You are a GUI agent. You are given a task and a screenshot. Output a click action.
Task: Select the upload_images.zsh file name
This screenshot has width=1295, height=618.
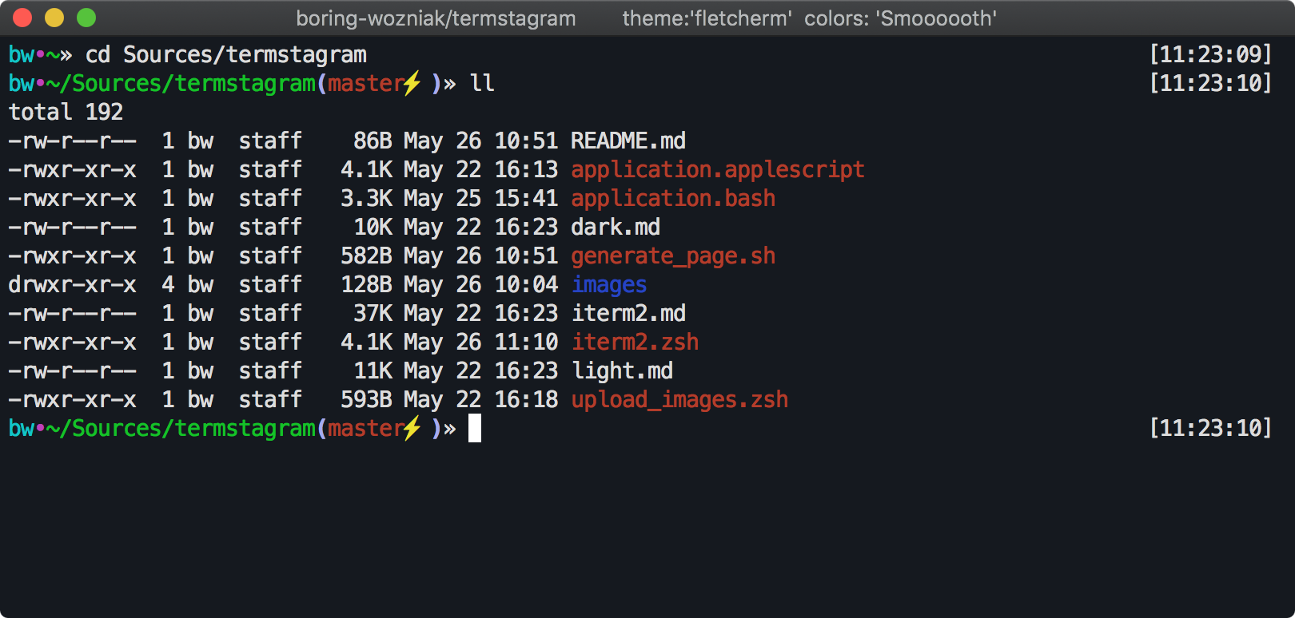tap(679, 399)
